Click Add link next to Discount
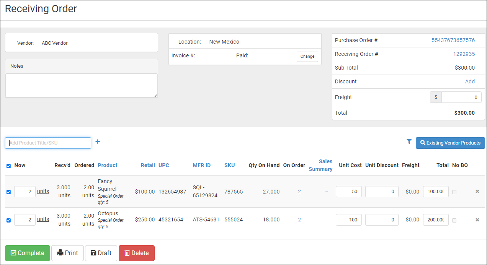487x265 pixels. 470,82
